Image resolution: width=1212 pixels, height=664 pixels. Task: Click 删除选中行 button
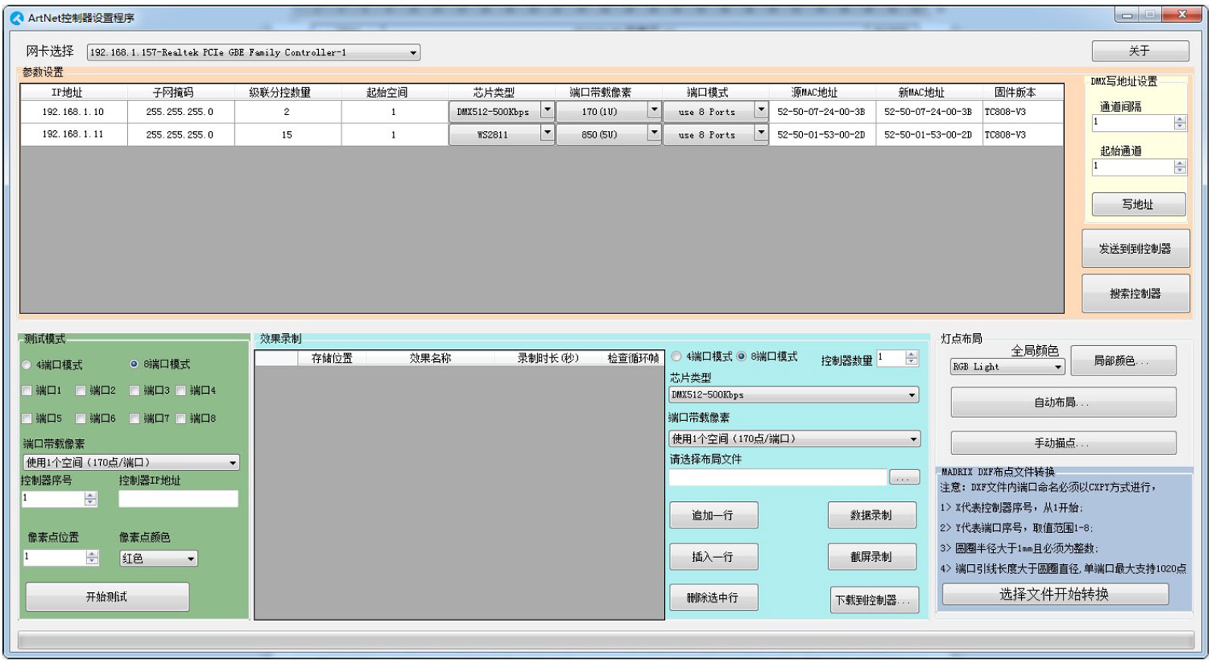coord(713,598)
